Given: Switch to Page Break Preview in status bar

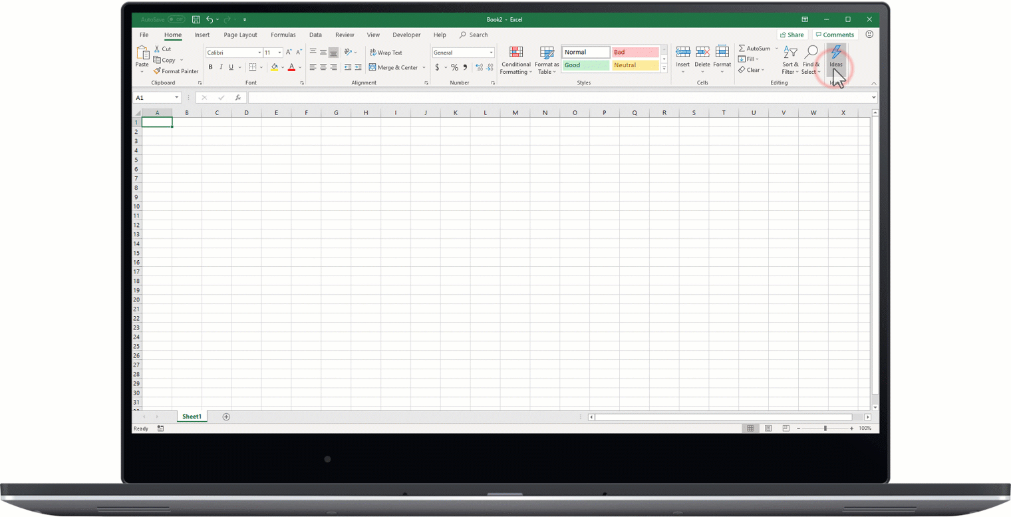Looking at the screenshot, I should [x=786, y=429].
